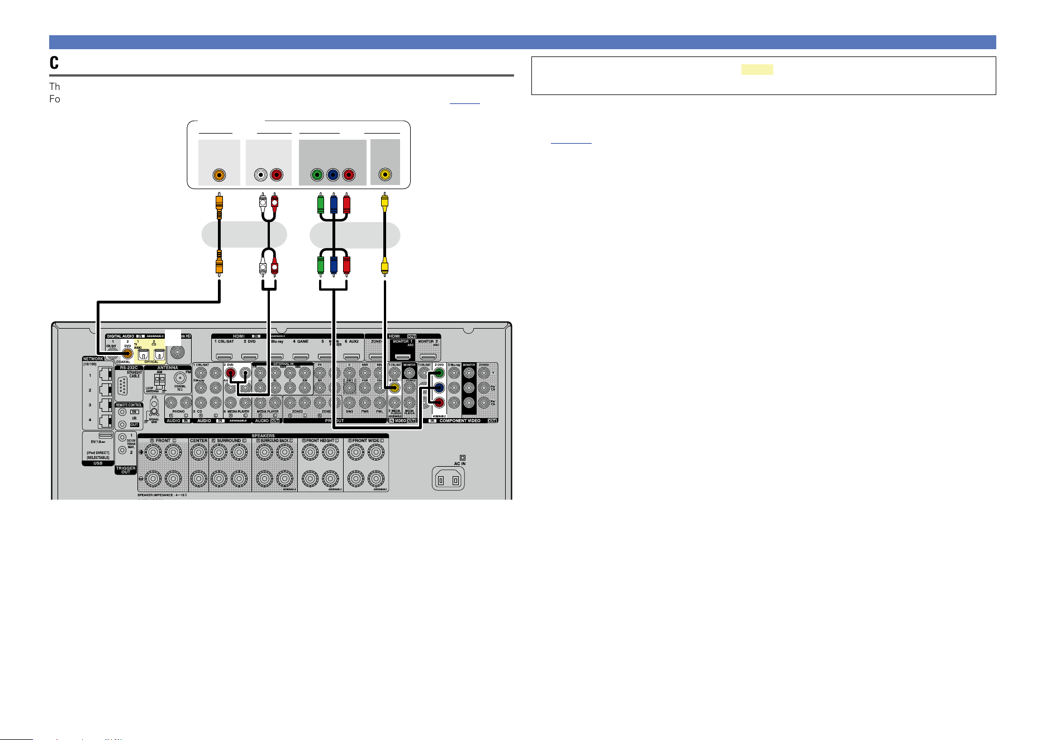Click network port 3 on the receiver

pos(105,405)
